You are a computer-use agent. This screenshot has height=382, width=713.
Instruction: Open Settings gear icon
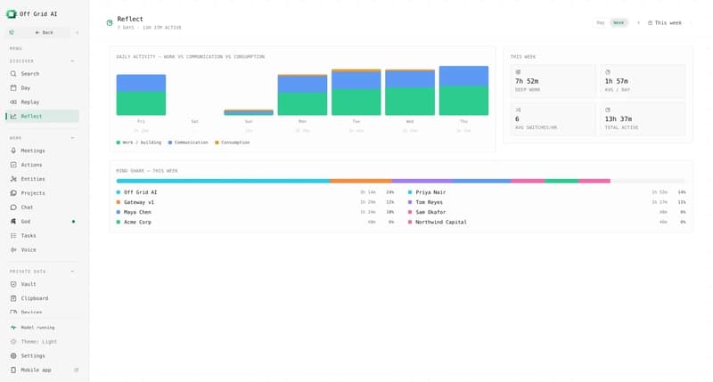point(13,355)
